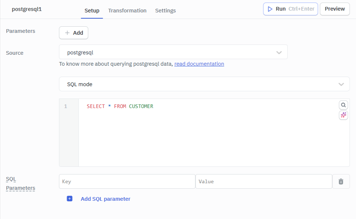Viewport: 356px width, 219px height.
Task: Switch to the Transformation tab
Action: (x=127, y=11)
